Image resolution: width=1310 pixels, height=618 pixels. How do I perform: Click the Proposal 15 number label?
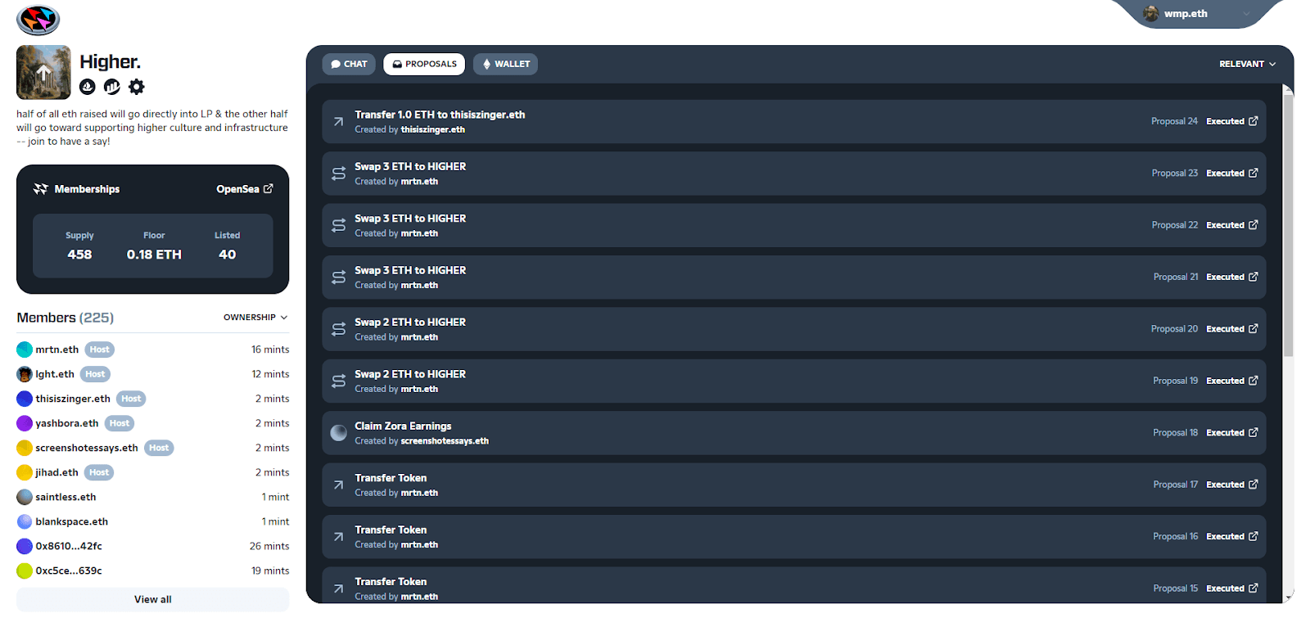coord(1175,589)
